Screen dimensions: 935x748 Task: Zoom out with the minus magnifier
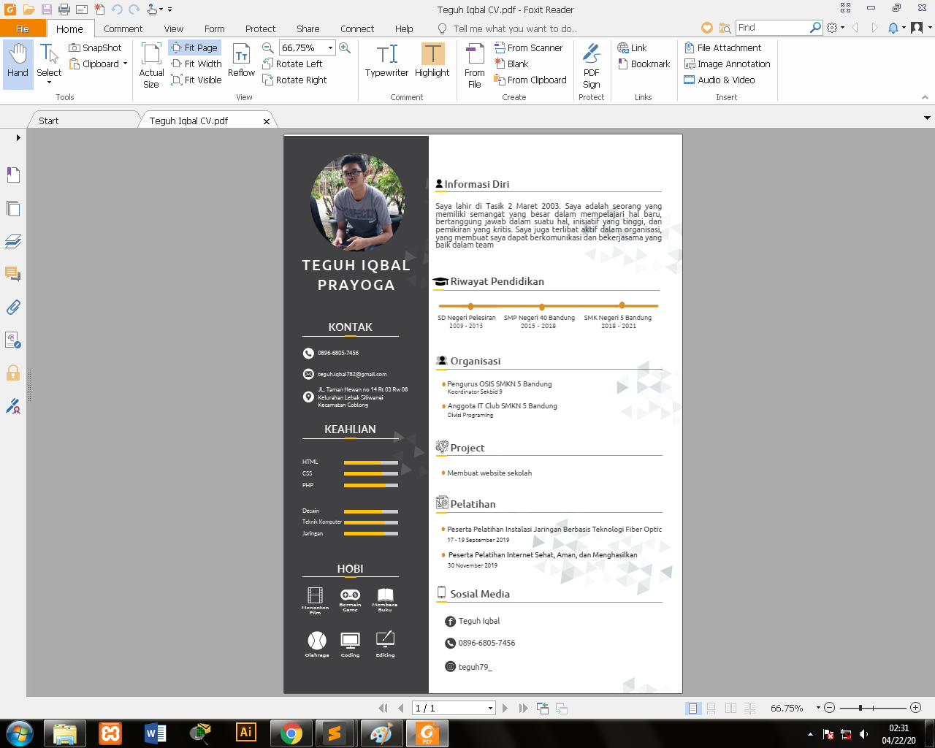pos(268,47)
